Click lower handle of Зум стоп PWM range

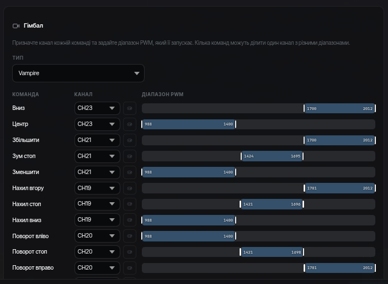241,156
